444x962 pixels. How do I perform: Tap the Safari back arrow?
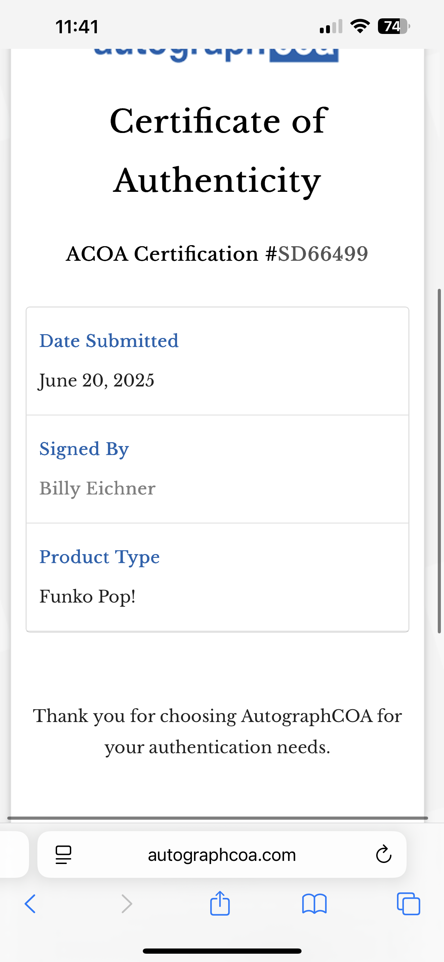(30, 904)
